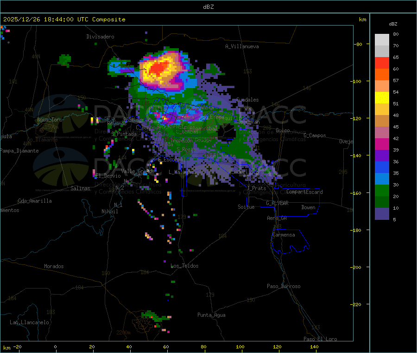The image size is (417, 353).
Task: Click the 2025/12/26 18:44:00 UTC Composite timestamp
Action: coord(64,19)
